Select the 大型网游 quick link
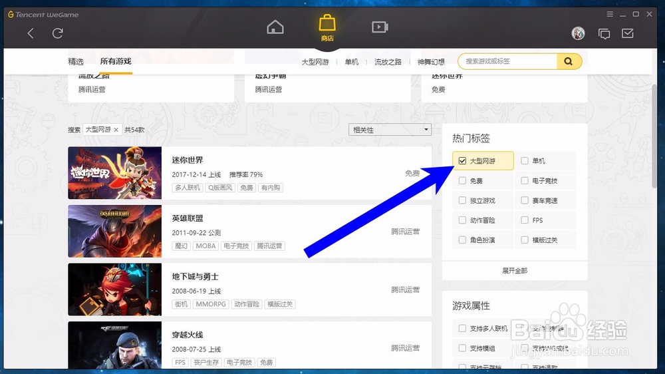This screenshot has width=665, height=374. 315,62
